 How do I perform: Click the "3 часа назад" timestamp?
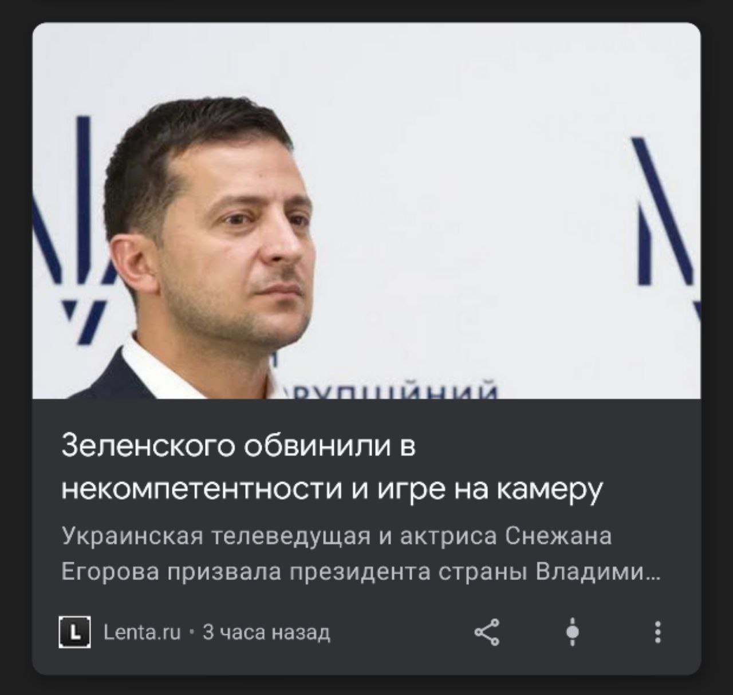point(267,632)
